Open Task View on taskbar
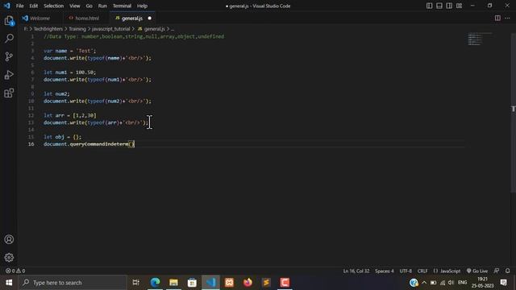 (x=136, y=283)
